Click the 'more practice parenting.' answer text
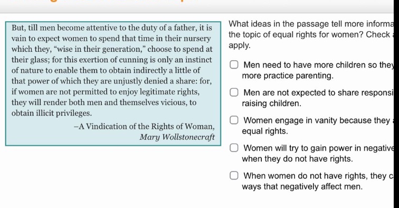 pyautogui.click(x=288, y=76)
